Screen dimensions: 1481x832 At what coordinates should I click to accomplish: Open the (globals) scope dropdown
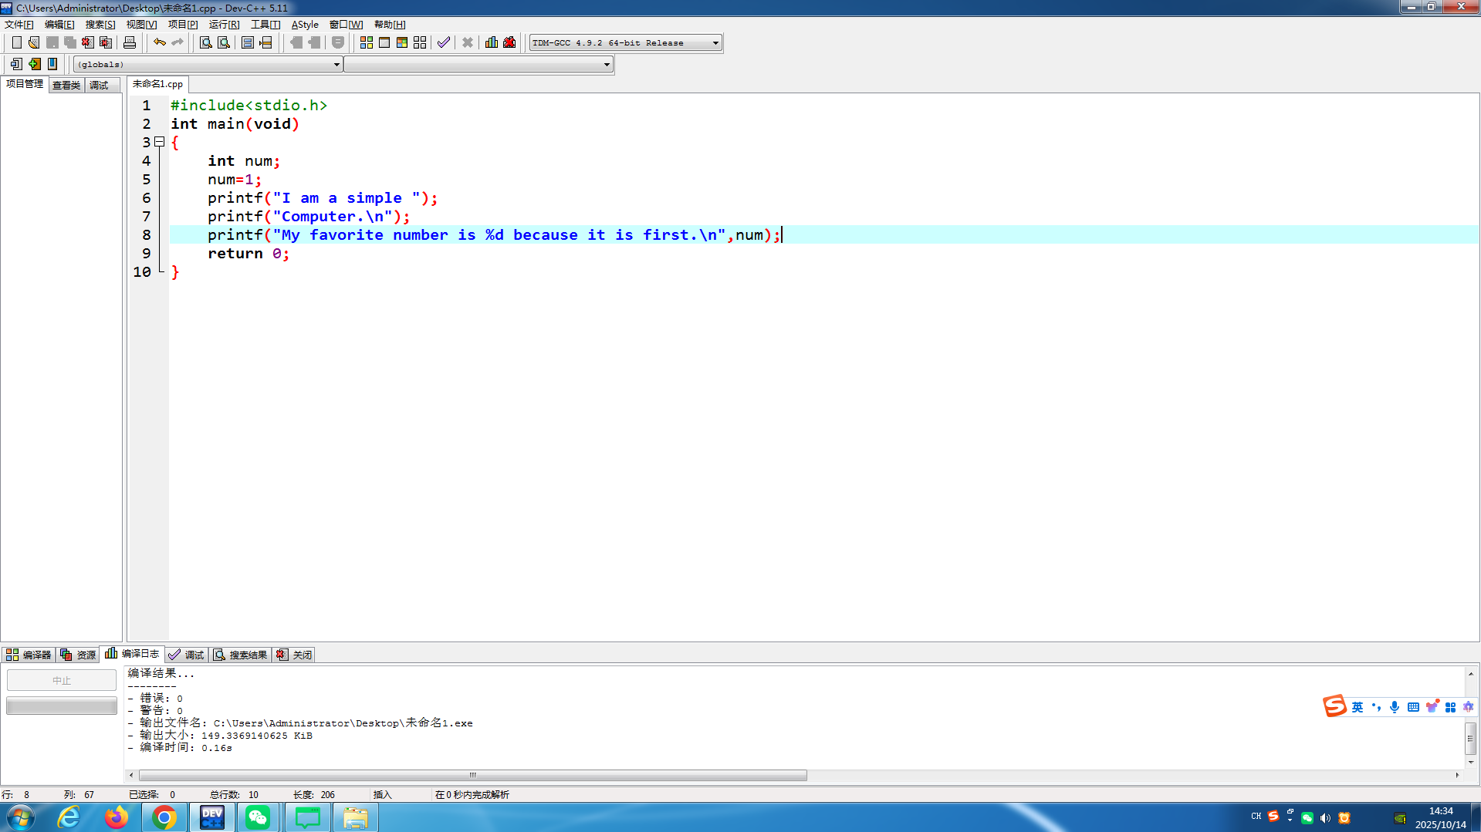point(208,64)
